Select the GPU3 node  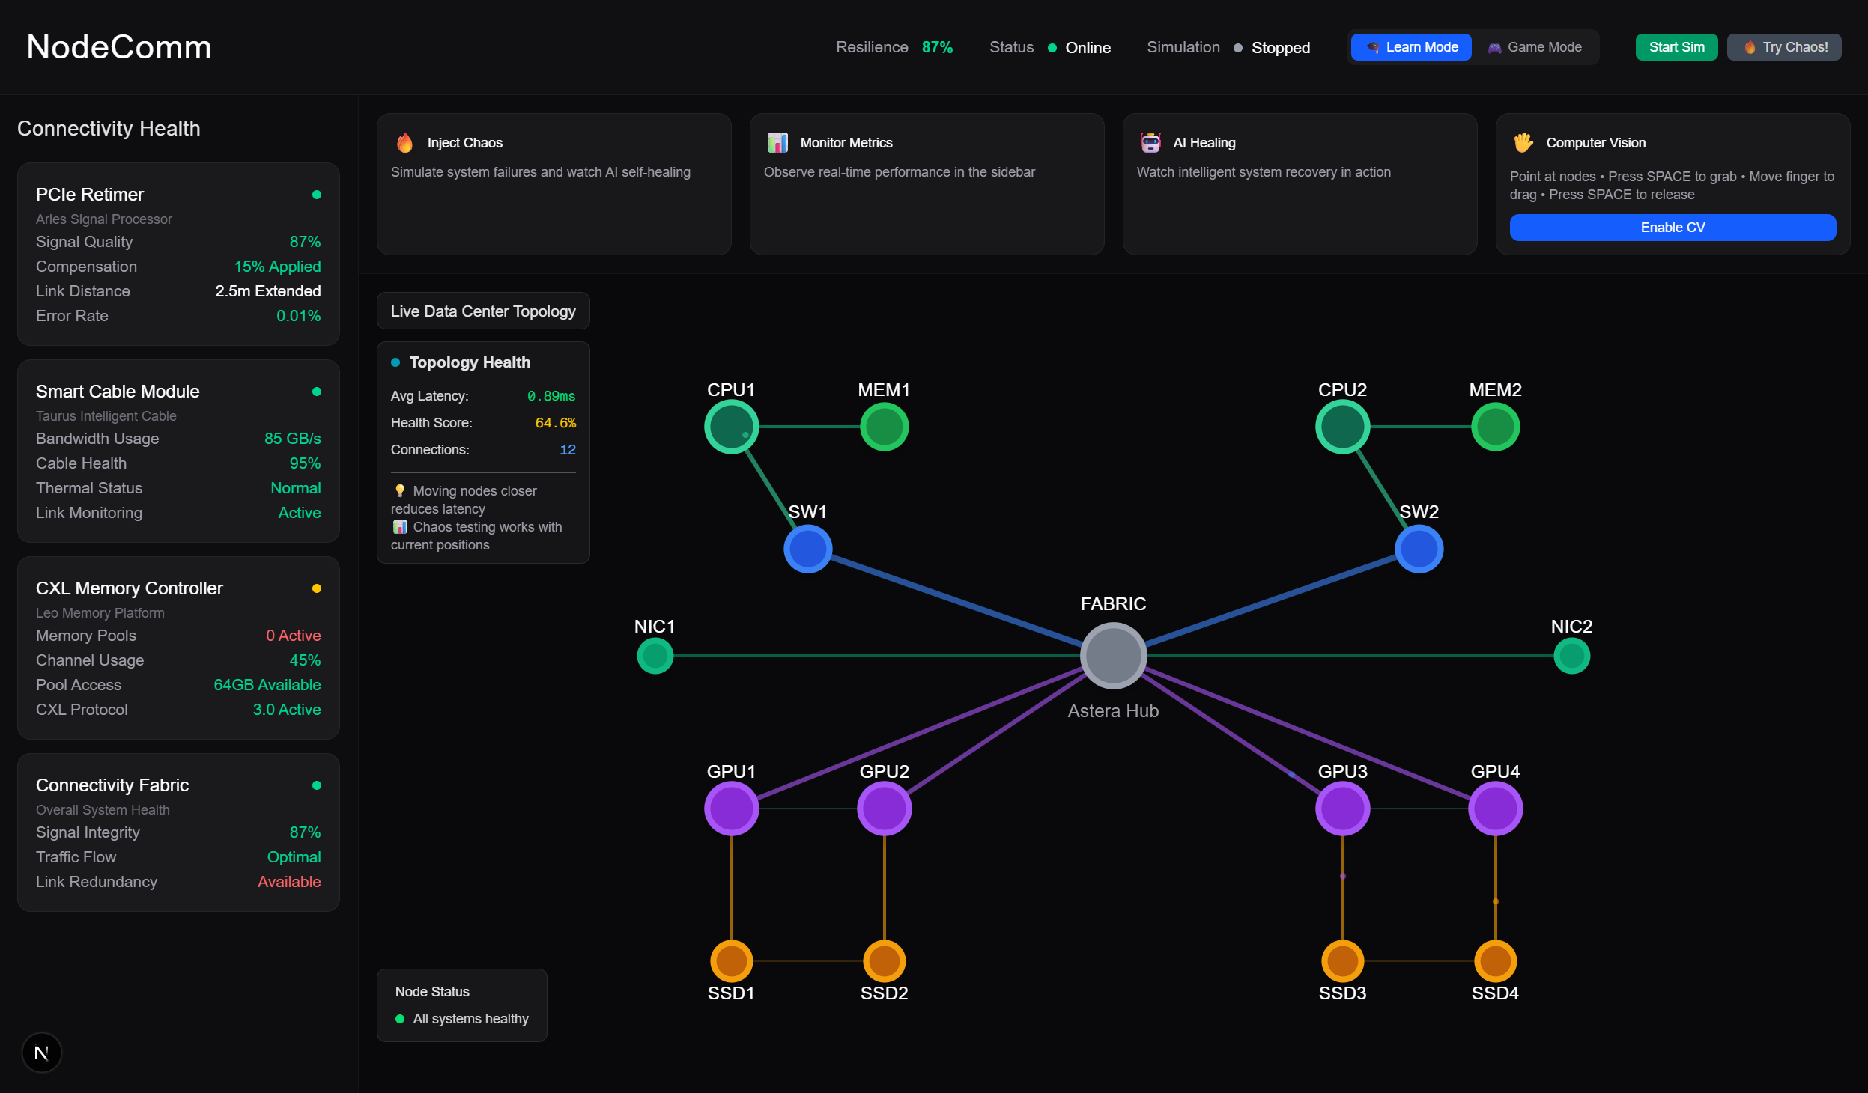1342,809
